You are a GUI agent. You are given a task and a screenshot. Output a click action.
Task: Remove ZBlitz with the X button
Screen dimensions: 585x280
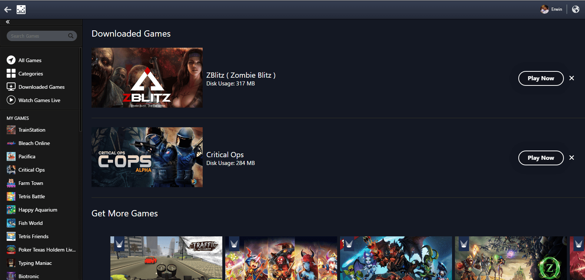click(x=572, y=78)
